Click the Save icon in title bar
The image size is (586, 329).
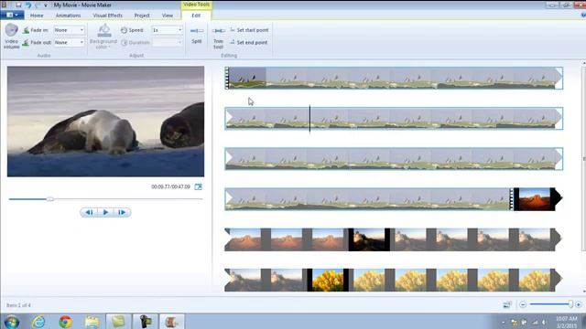click(18, 5)
